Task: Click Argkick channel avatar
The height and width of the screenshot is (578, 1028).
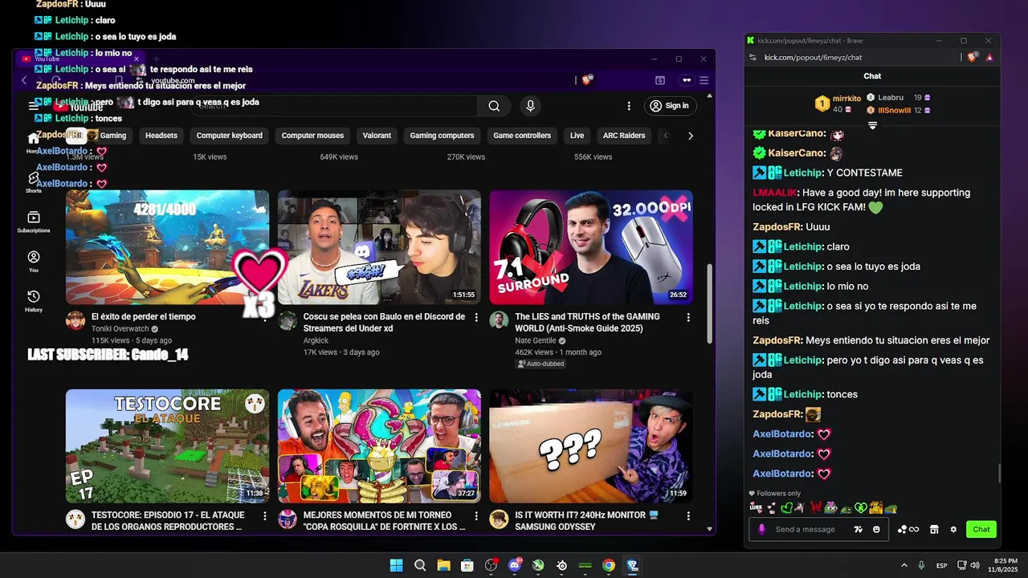Action: click(x=287, y=320)
